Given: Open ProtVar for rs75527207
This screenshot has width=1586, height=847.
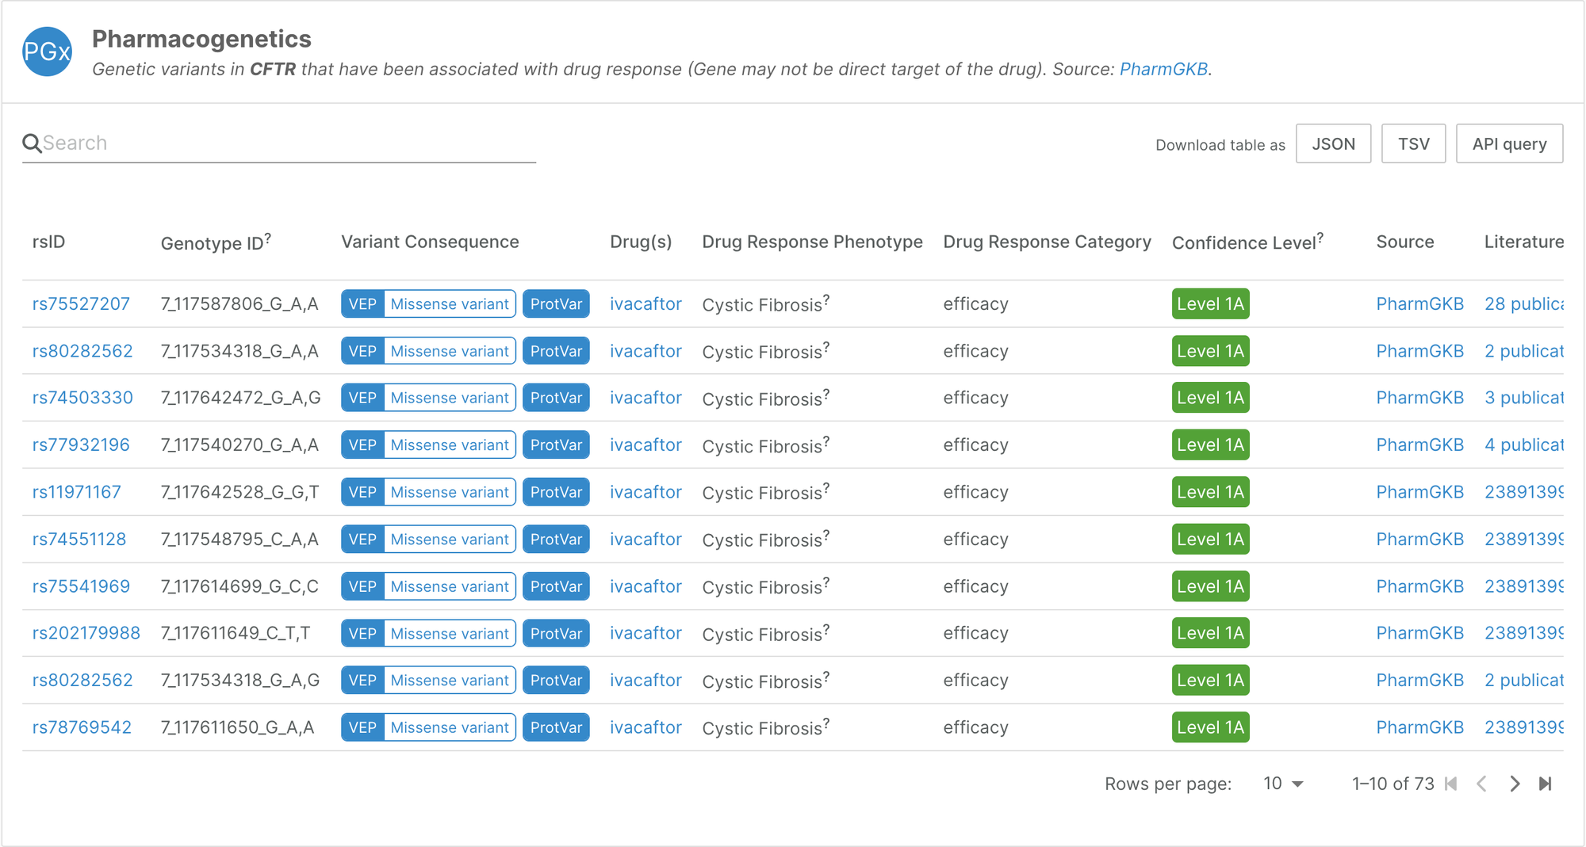Looking at the screenshot, I should [556, 304].
